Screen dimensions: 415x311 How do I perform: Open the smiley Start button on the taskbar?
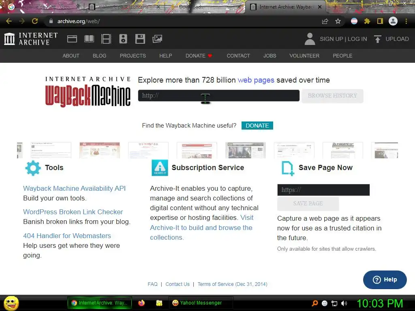pyautogui.click(x=11, y=303)
